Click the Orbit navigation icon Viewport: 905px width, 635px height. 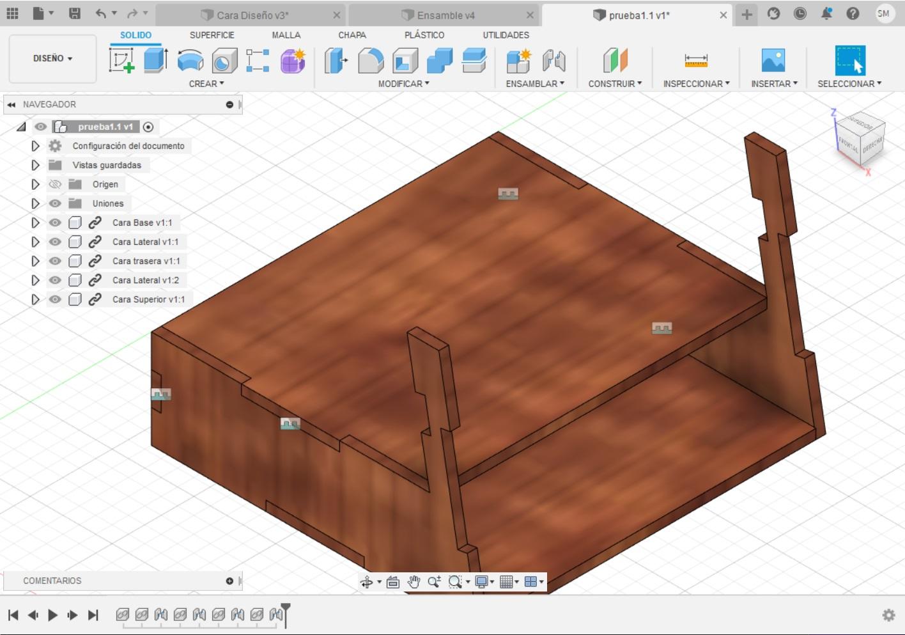(x=366, y=582)
